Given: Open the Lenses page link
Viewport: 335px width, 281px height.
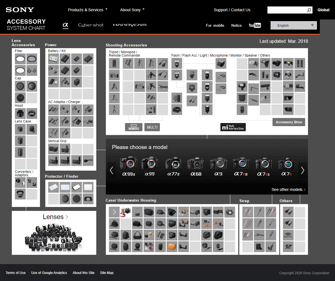Looking at the screenshot, I should click(x=55, y=217).
